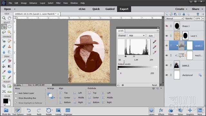Click the Redo button
Viewport: 206px width, 116px height.
[39, 111]
